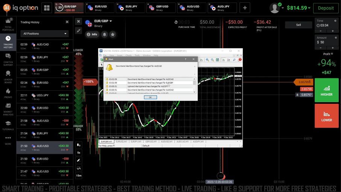The image size is (341, 192).
Task: Click the Deposit button
Action: pos(326,8)
